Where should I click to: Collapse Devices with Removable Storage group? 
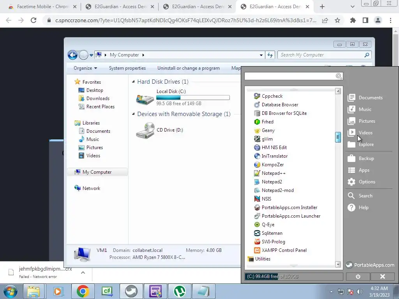[x=133, y=114]
